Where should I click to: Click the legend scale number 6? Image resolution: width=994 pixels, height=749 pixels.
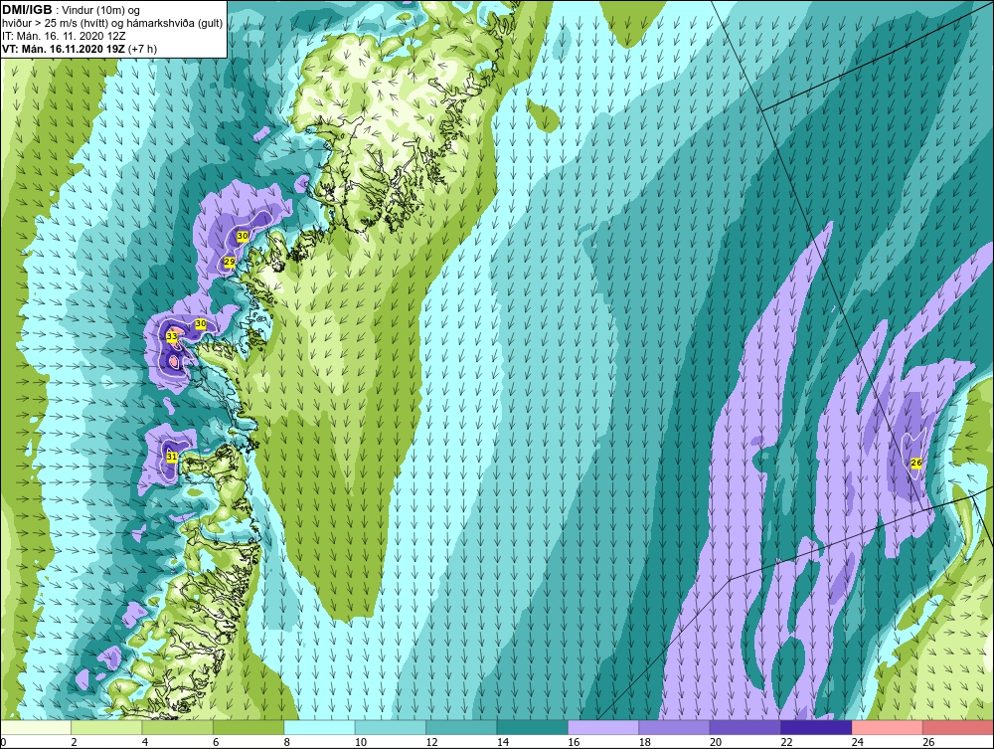[216, 742]
